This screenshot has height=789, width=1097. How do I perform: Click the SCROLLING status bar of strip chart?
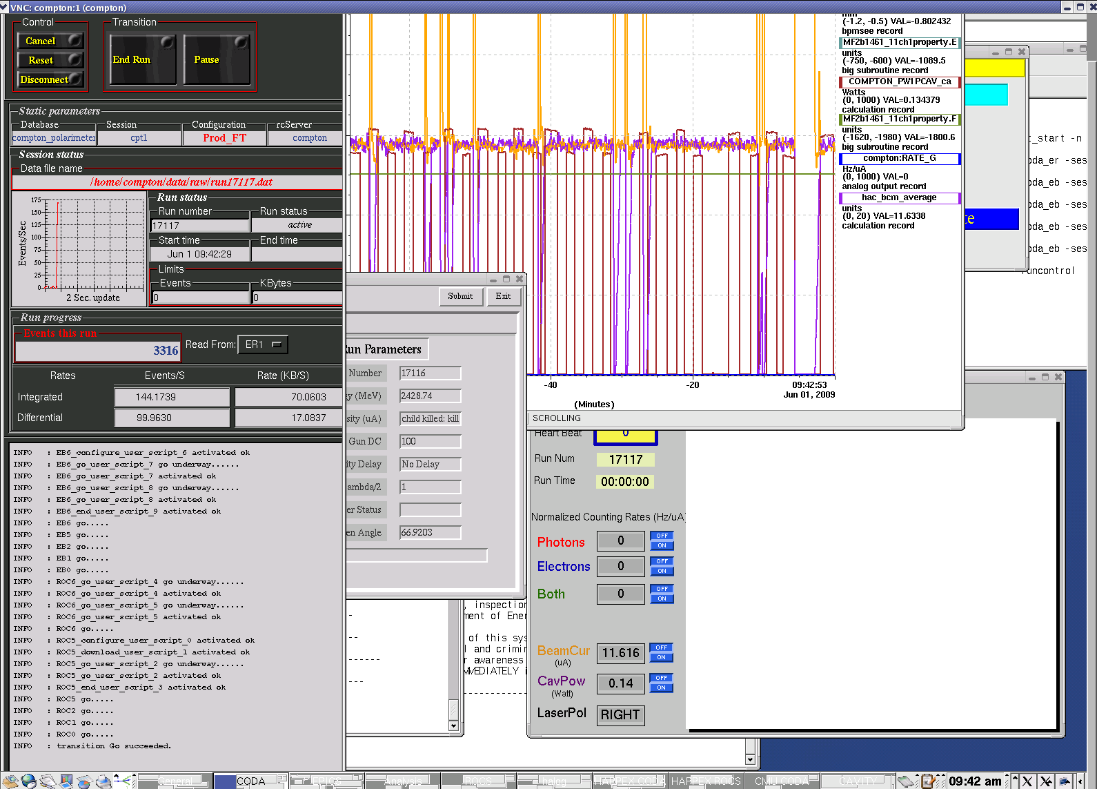coord(745,418)
